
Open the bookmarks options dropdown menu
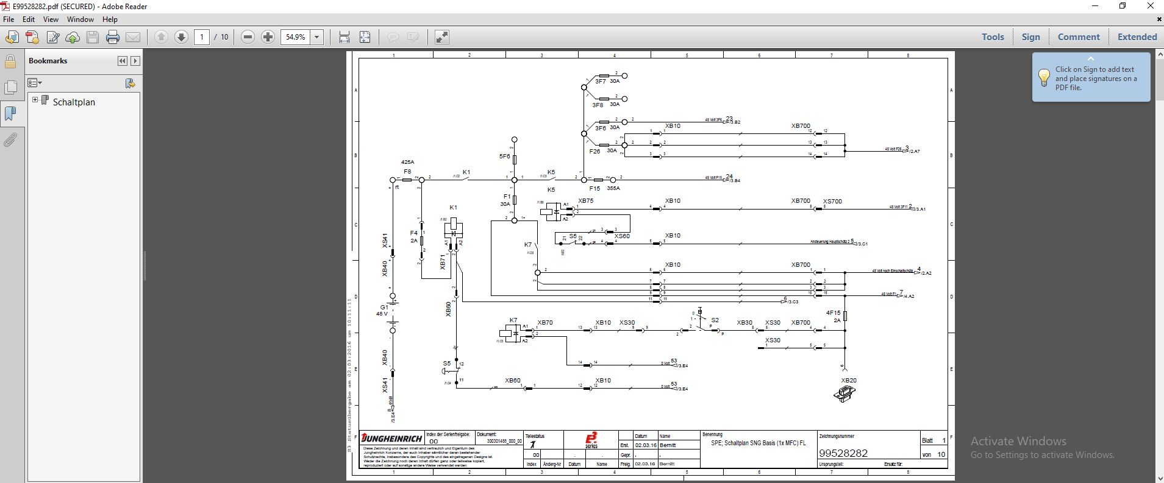35,83
